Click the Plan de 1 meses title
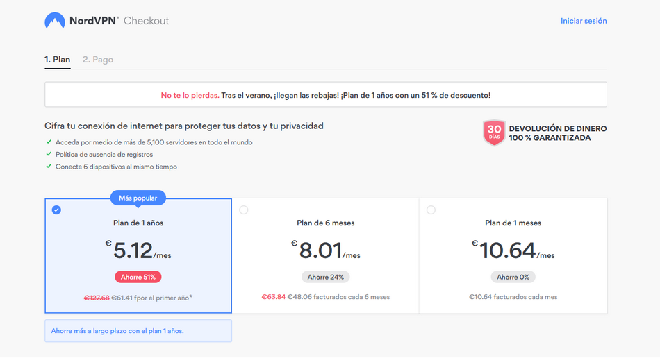This screenshot has width=660, height=358. point(513,223)
